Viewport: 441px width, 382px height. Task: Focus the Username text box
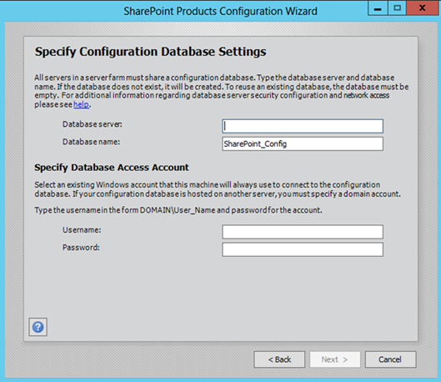(x=303, y=232)
